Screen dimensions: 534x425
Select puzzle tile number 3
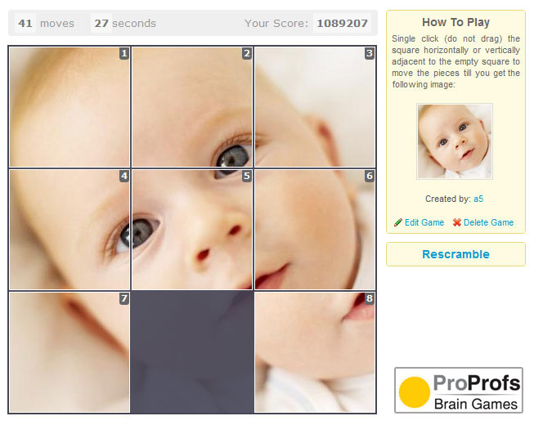click(x=315, y=107)
